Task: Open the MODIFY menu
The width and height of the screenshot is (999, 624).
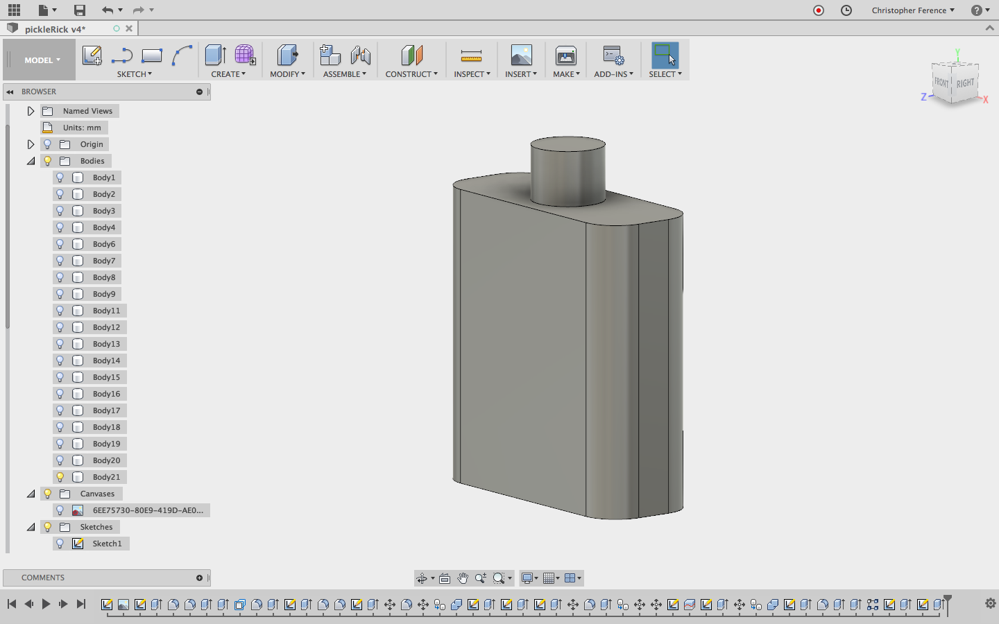Action: click(287, 74)
